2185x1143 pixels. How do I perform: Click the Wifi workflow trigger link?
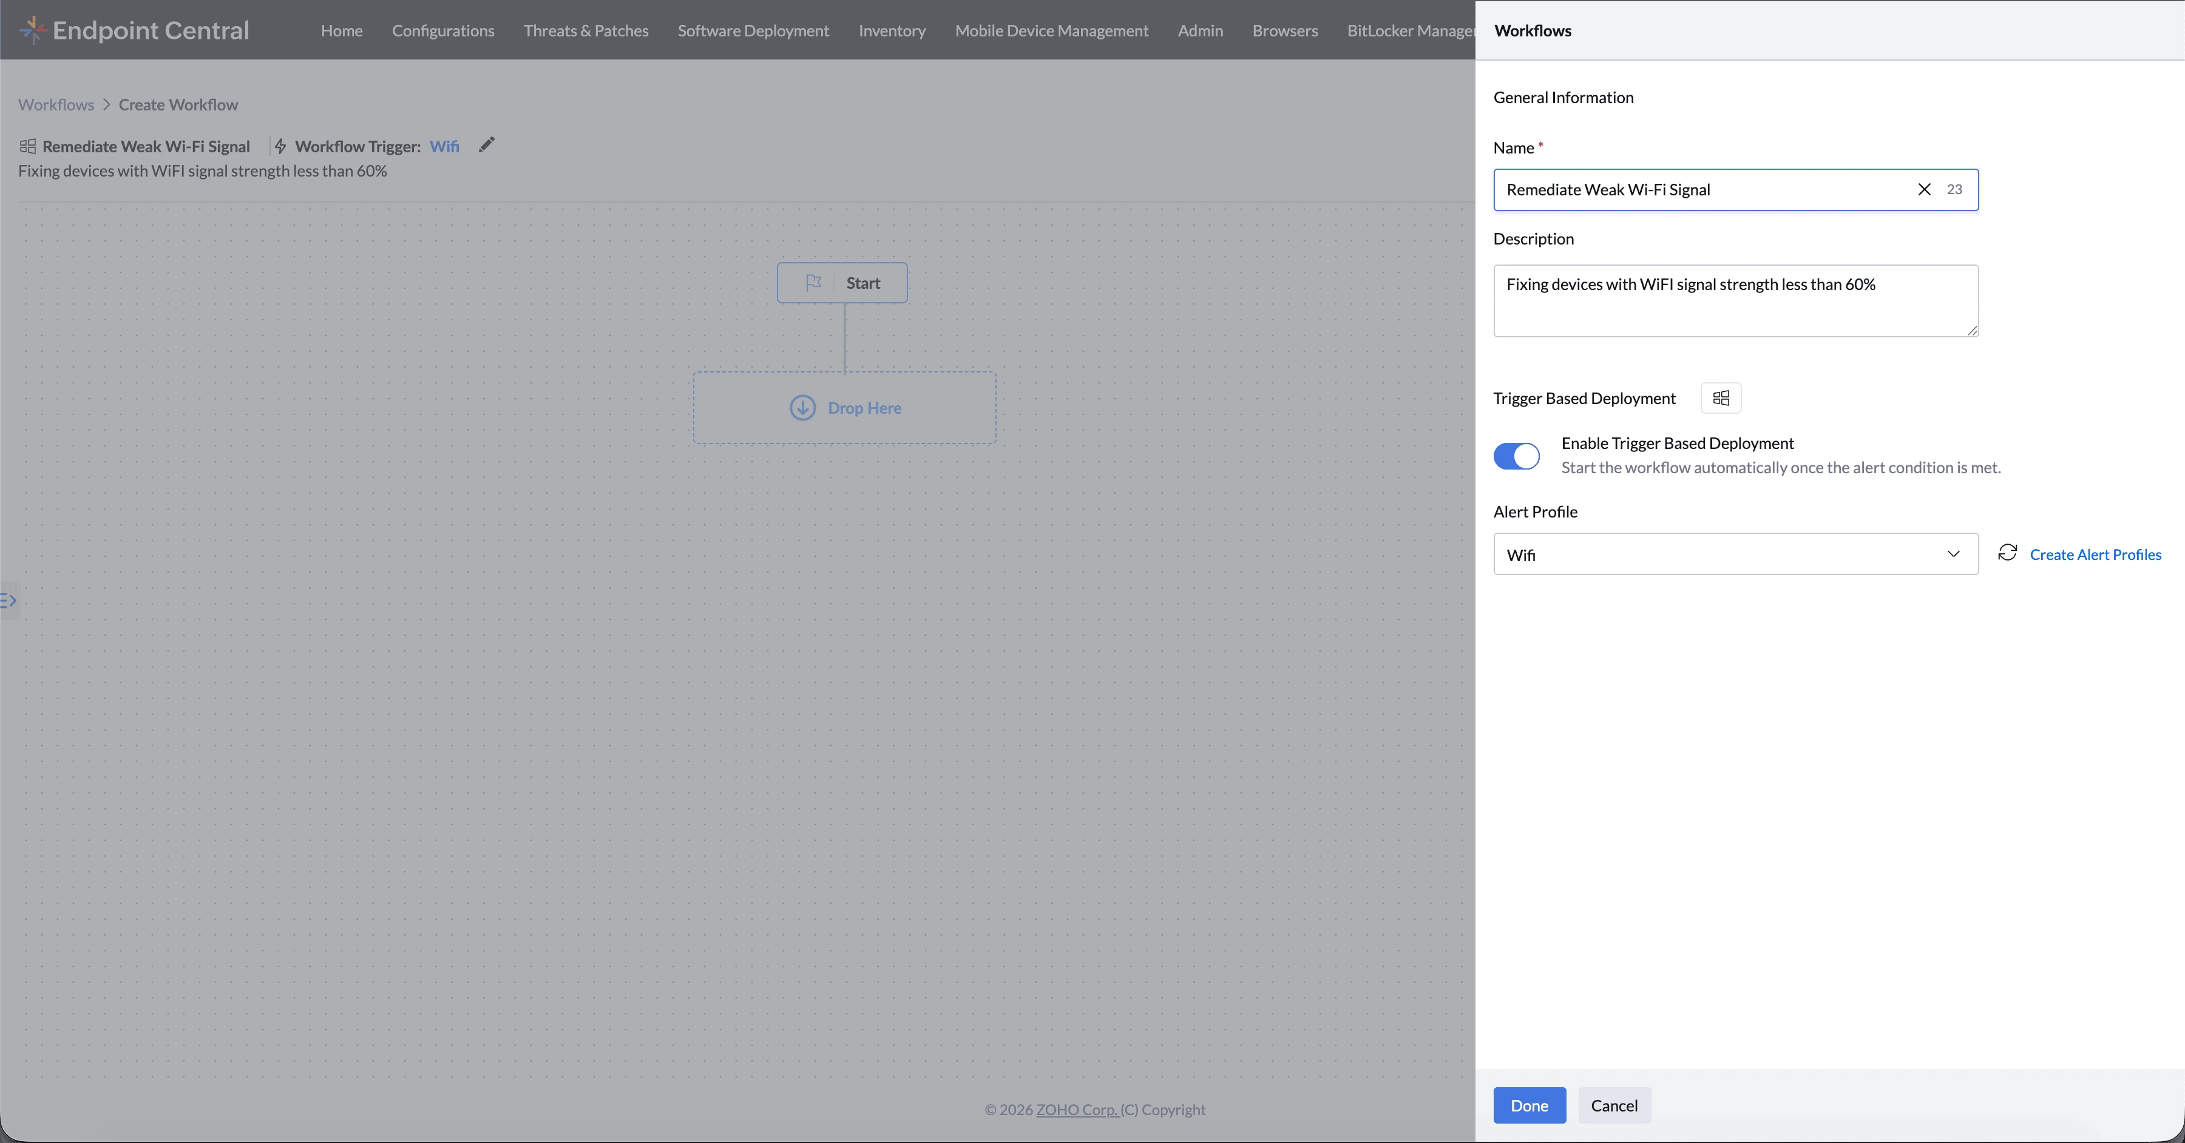pos(444,146)
